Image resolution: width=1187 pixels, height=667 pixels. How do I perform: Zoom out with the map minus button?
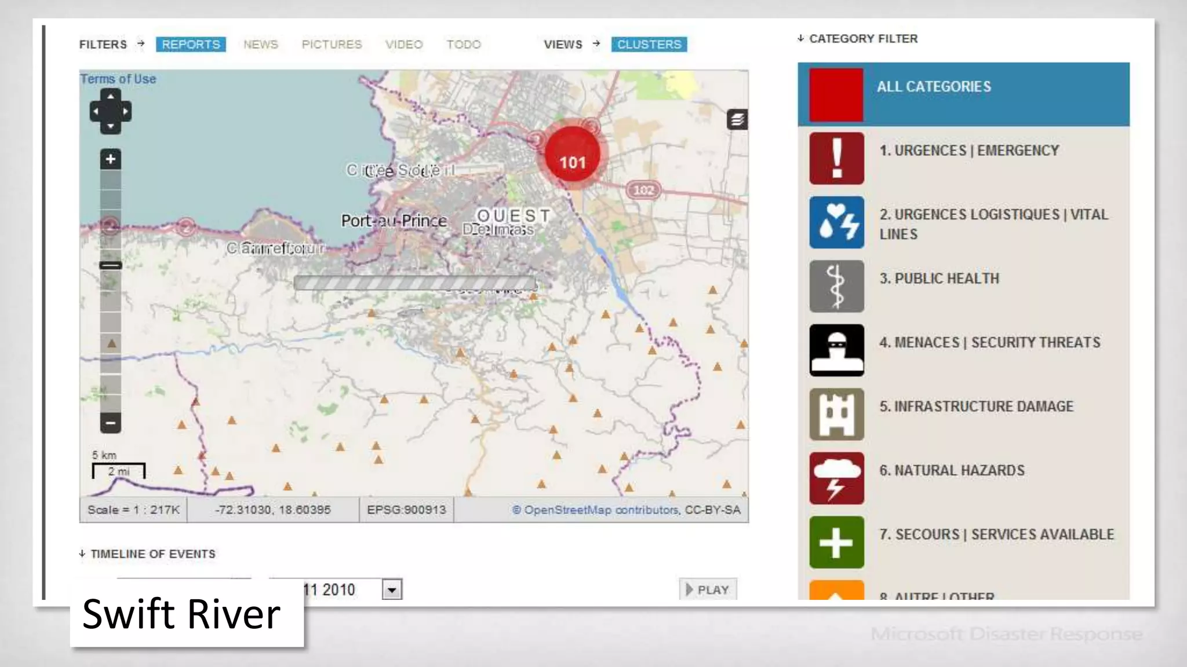(x=110, y=423)
